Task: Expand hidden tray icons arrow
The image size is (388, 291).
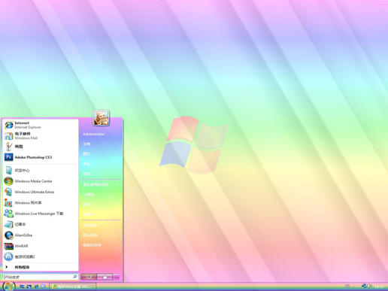Action: pos(355,286)
